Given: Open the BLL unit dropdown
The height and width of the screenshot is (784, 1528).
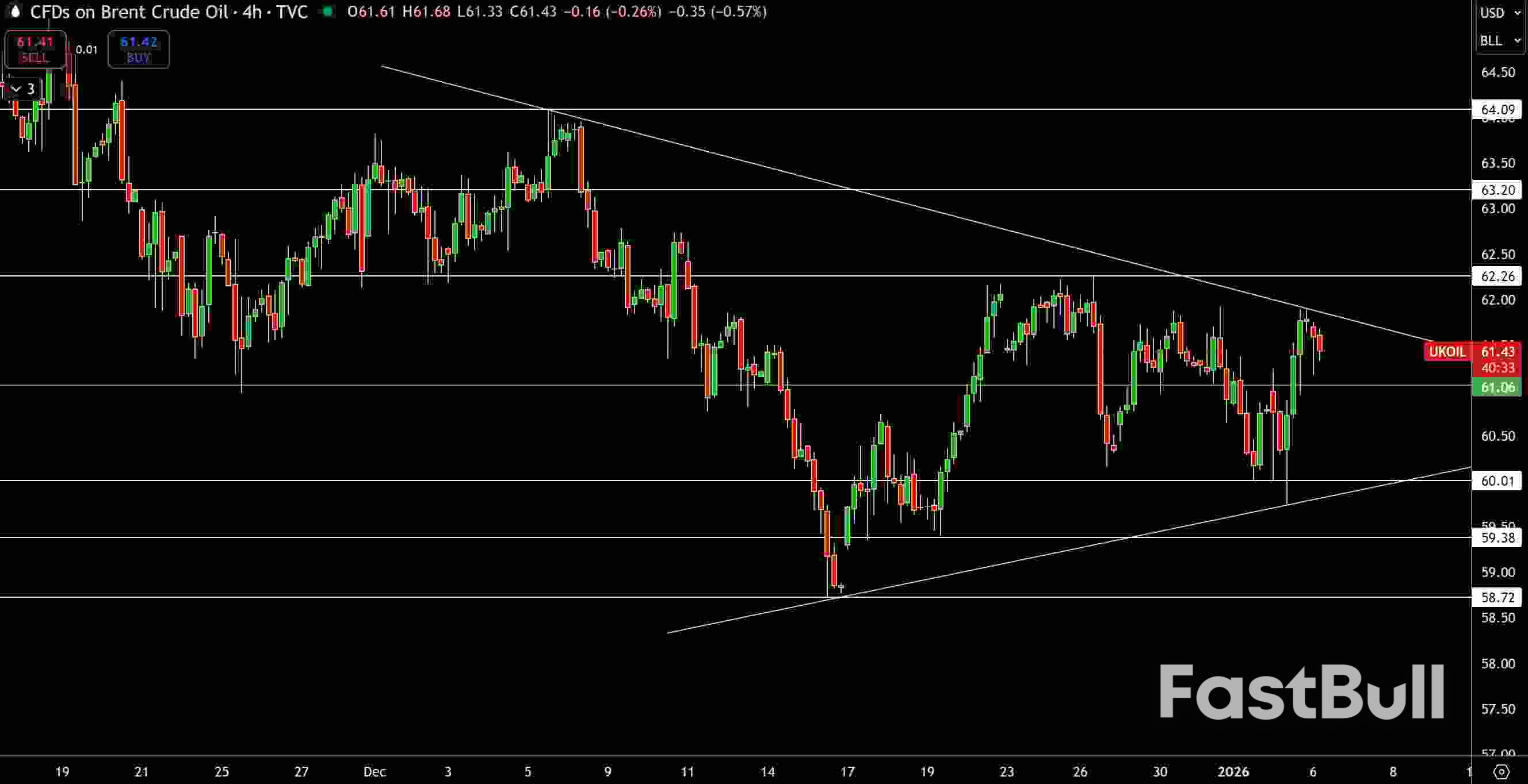Looking at the screenshot, I should tap(1499, 40).
